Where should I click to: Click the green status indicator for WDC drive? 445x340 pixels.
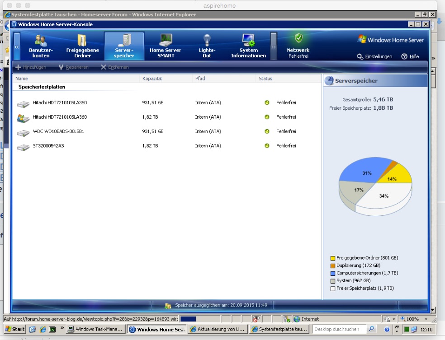click(x=267, y=131)
